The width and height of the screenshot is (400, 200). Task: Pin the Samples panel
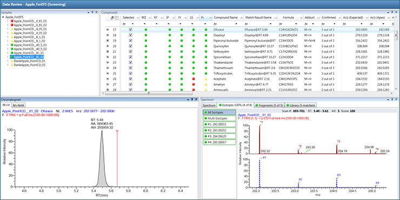[92, 12]
